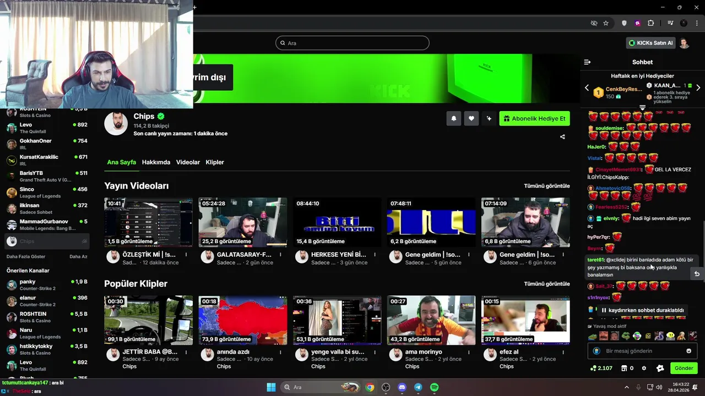The height and width of the screenshot is (396, 705).
Task: Open Naru League of Legends channel
Action: 47,333
